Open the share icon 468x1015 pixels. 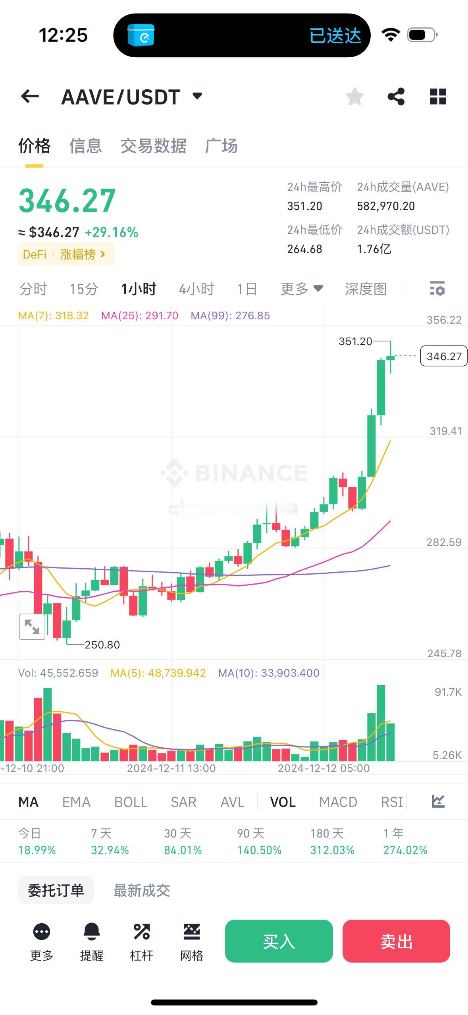(396, 96)
